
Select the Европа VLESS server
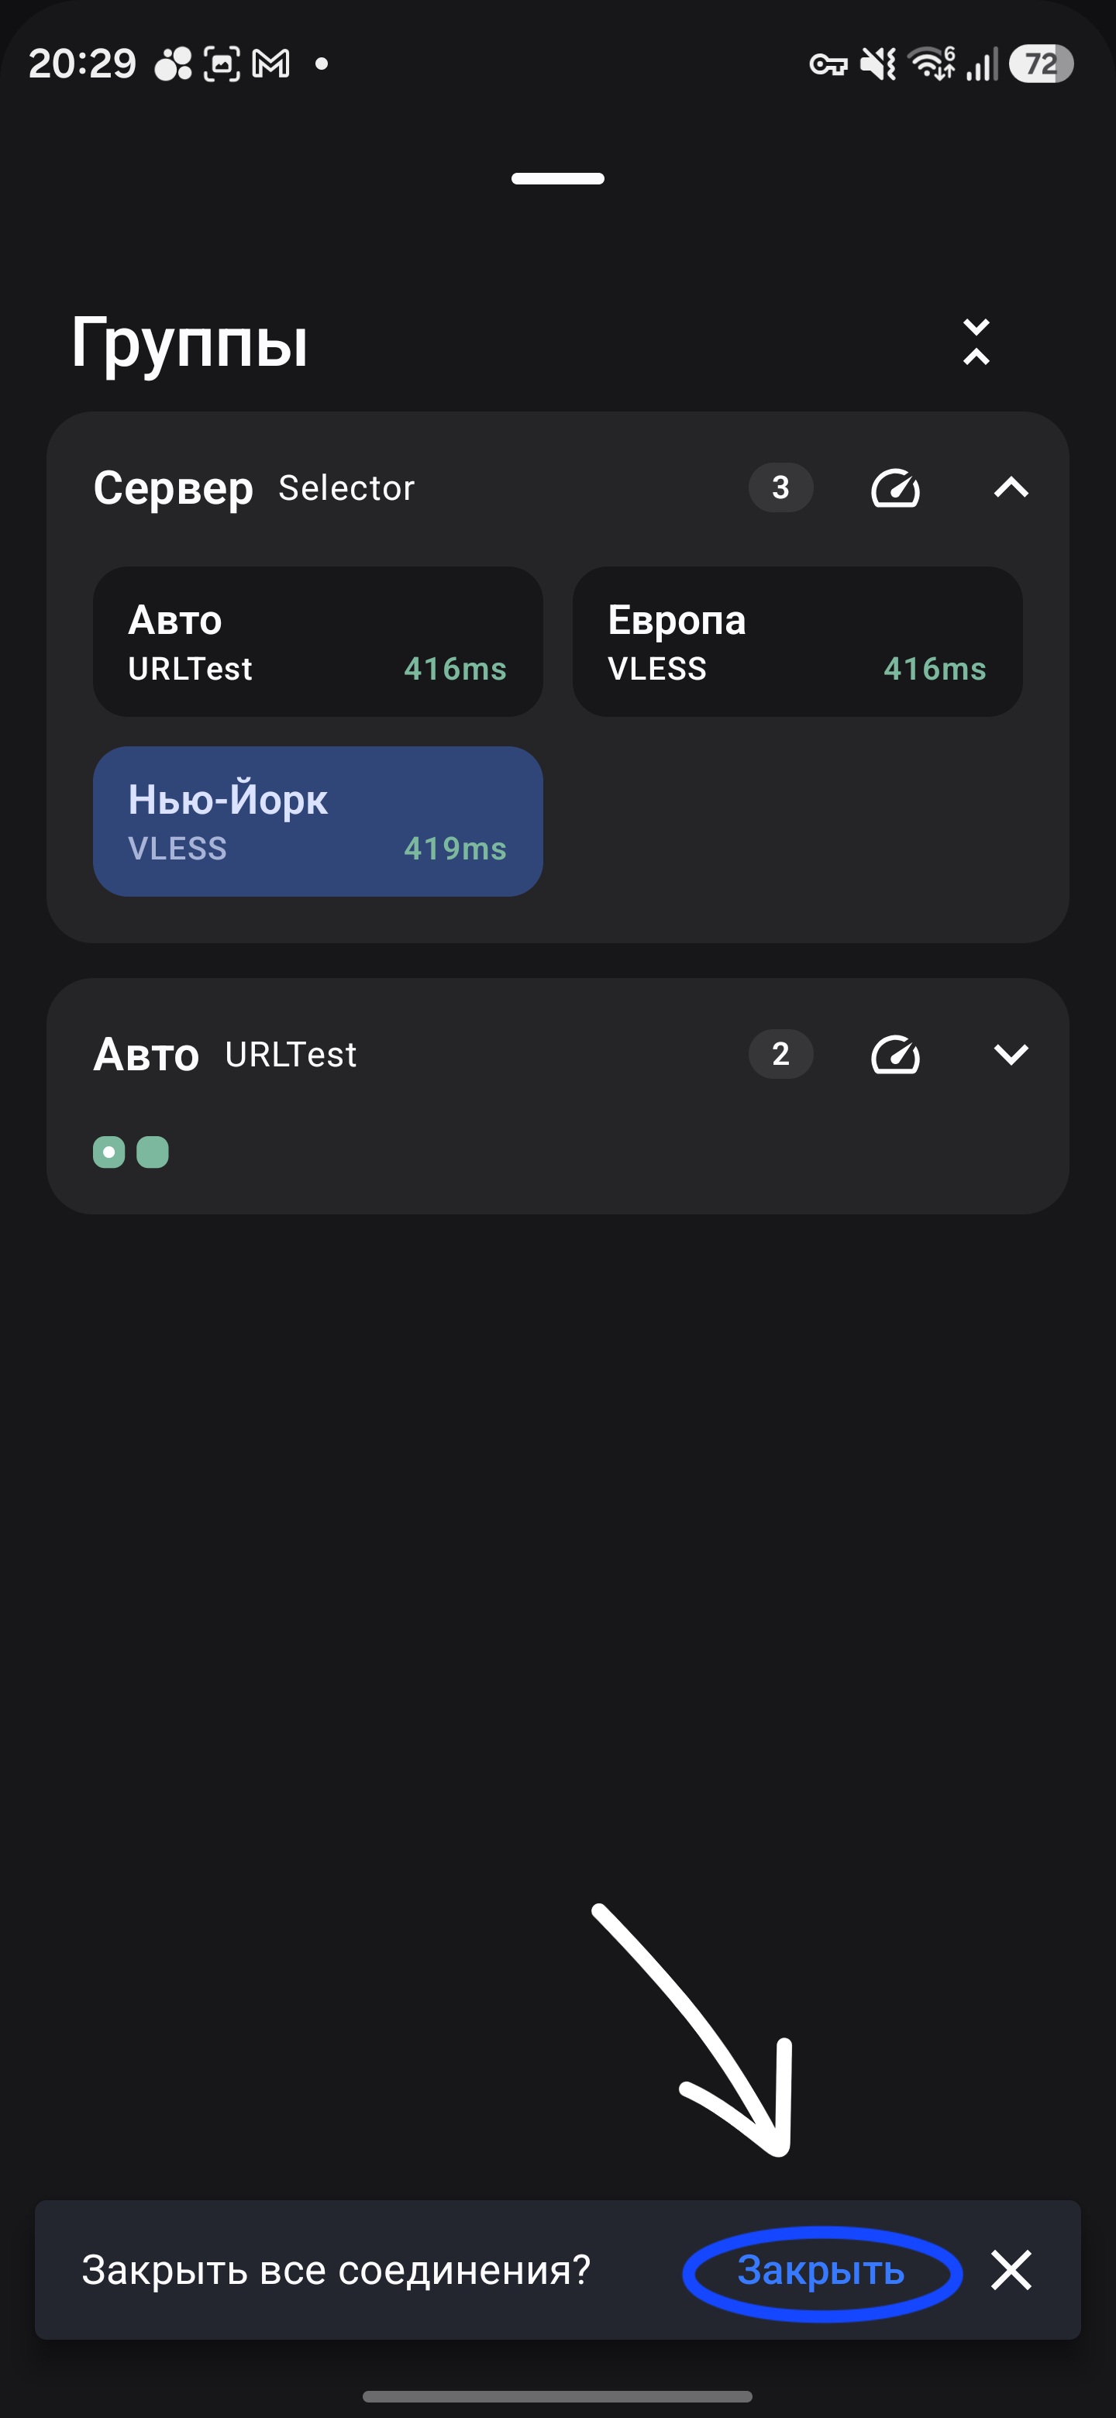point(797,642)
